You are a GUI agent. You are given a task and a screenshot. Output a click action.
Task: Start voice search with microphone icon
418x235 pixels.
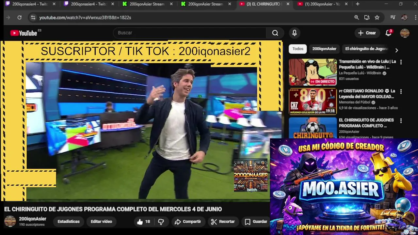click(295, 33)
